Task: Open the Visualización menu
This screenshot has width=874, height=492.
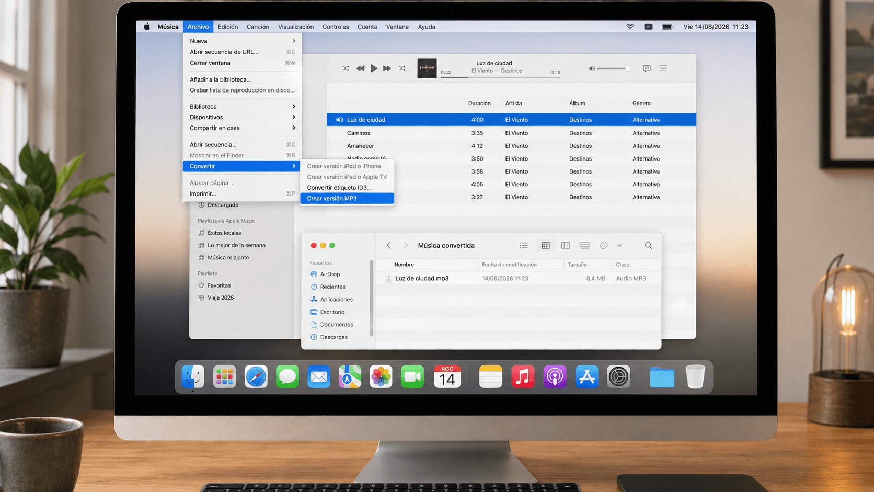Action: [296, 27]
